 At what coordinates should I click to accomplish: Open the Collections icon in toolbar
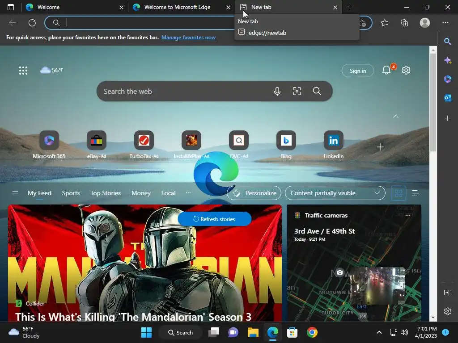404,22
